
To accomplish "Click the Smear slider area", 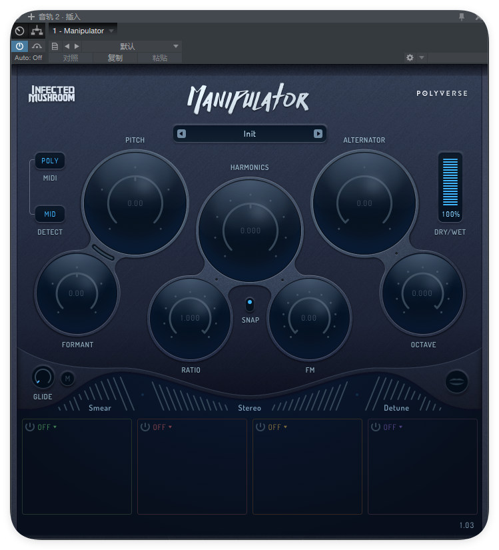I will [x=97, y=394].
